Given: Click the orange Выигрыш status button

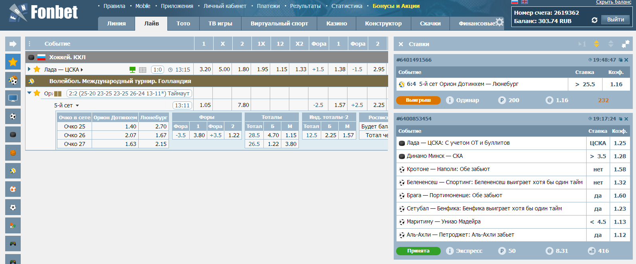Looking at the screenshot, I should tap(418, 100).
